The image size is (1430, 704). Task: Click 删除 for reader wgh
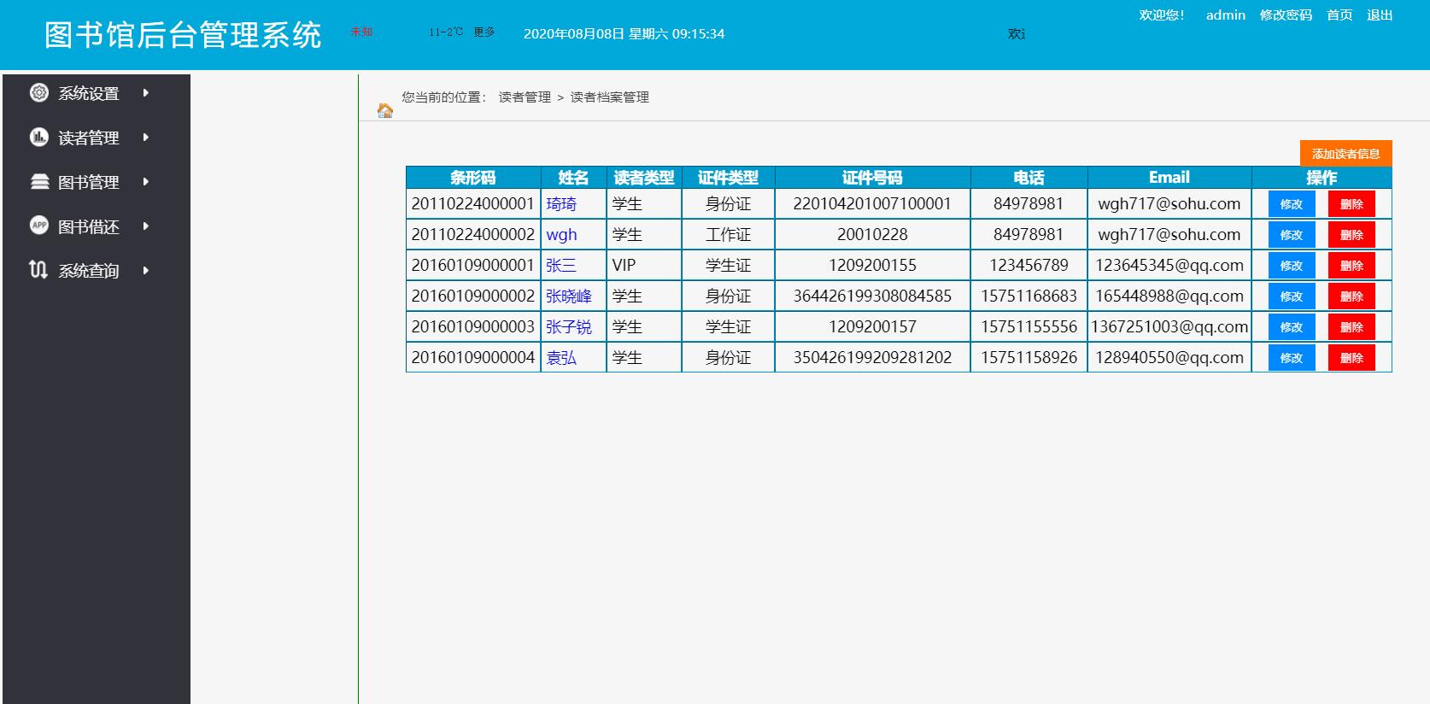click(x=1351, y=235)
